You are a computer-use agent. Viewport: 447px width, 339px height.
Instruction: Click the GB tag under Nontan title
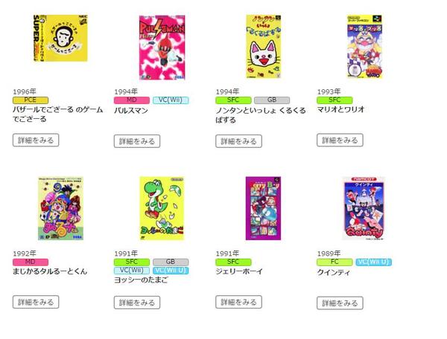click(x=272, y=100)
